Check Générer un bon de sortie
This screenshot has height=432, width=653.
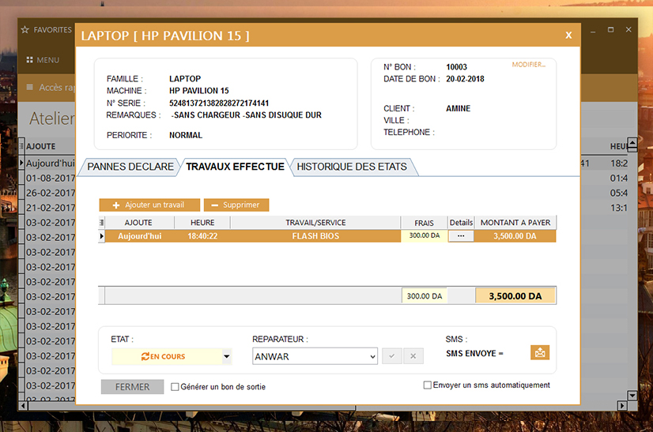(175, 387)
